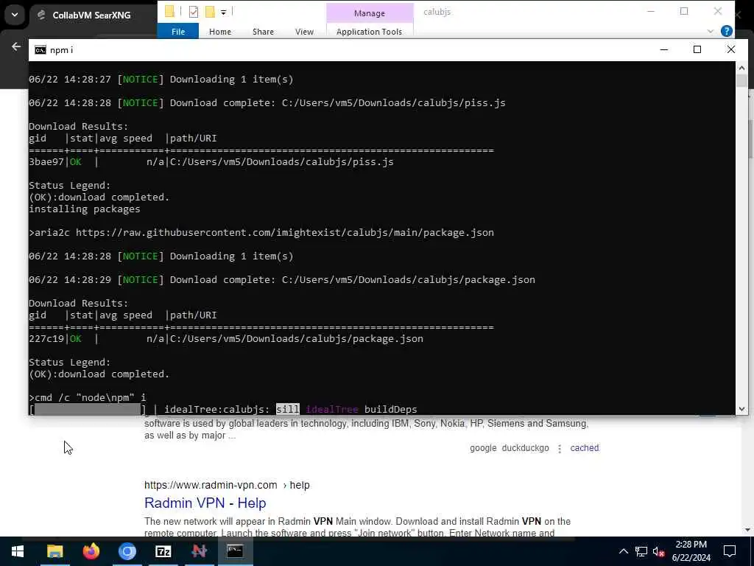The width and height of the screenshot is (754, 566).
Task: Go back in the browser
Action: pyautogui.click(x=16, y=46)
